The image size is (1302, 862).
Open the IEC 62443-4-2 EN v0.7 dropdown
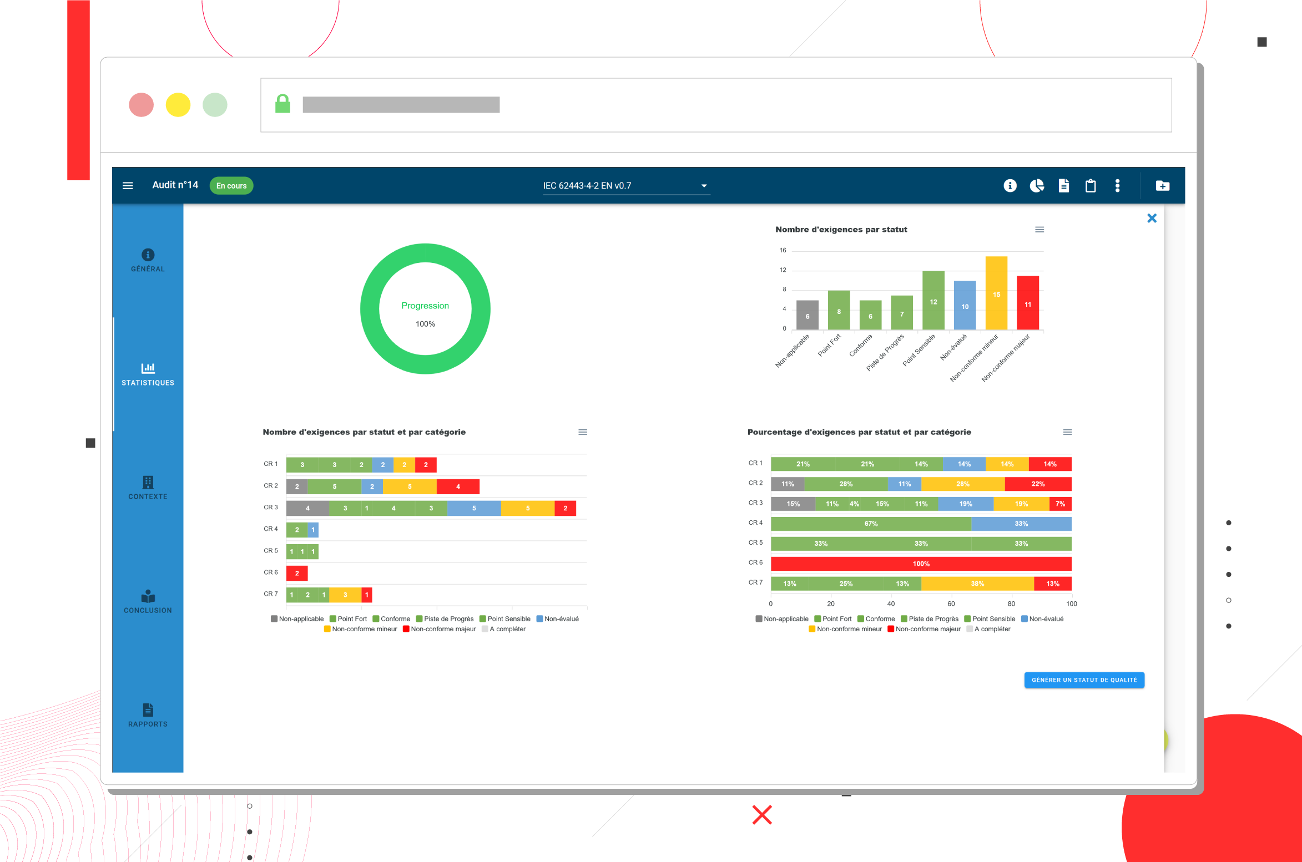[x=626, y=186]
